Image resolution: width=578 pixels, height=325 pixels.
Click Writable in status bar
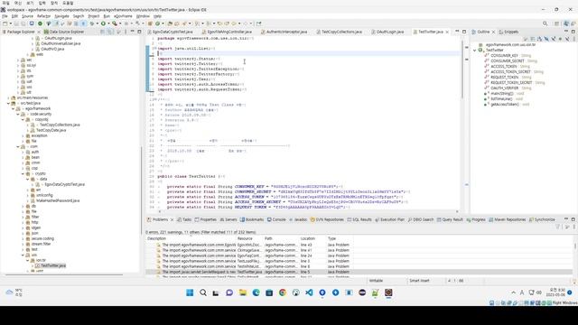point(376,281)
